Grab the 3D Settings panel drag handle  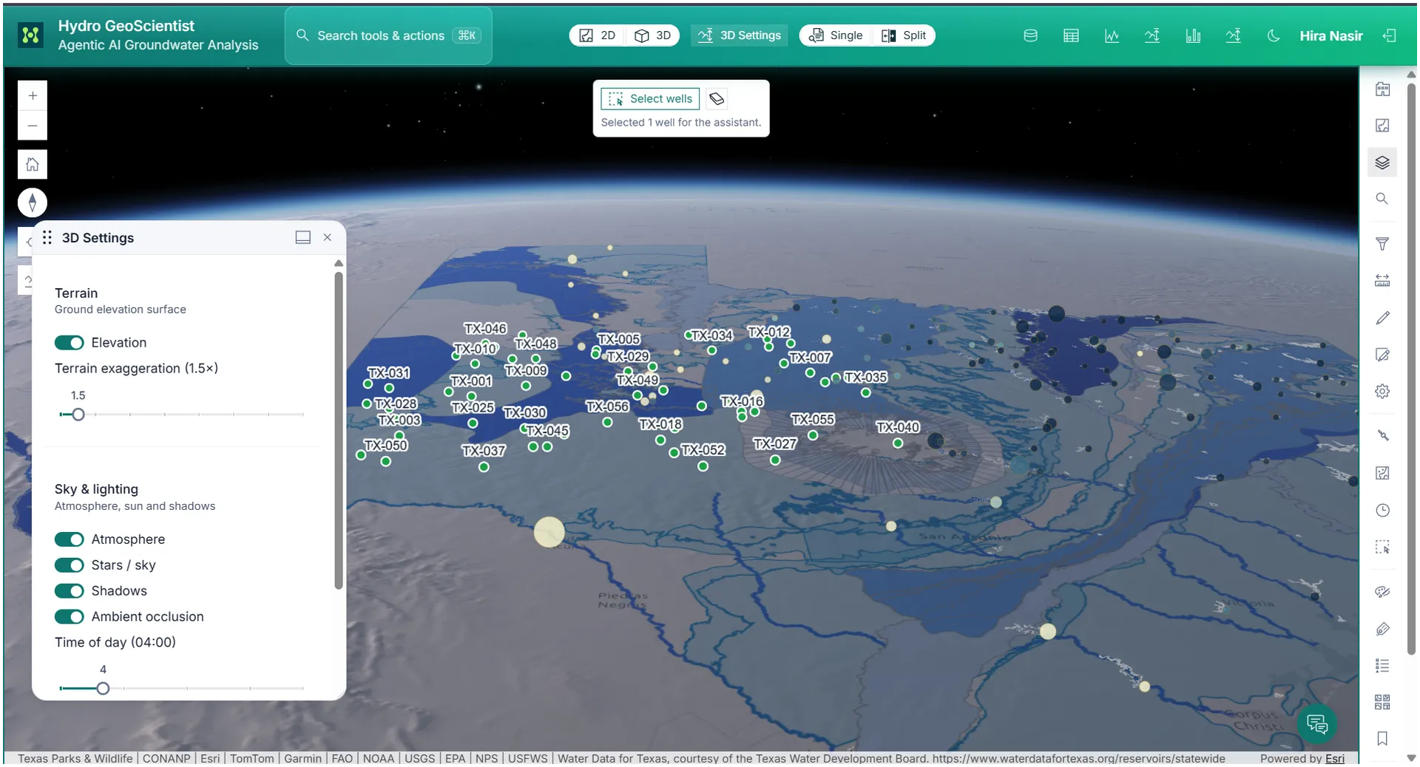47,237
